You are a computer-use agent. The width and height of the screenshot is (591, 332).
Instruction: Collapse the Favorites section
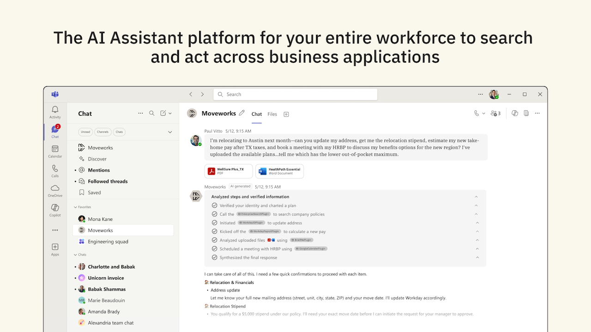pyautogui.click(x=76, y=207)
